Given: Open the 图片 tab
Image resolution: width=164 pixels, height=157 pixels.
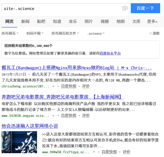Looking at the screenshot, I should pyautogui.click(x=89, y=21).
